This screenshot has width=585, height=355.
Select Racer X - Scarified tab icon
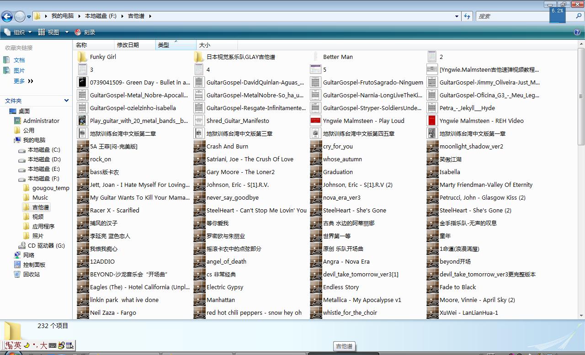point(82,210)
